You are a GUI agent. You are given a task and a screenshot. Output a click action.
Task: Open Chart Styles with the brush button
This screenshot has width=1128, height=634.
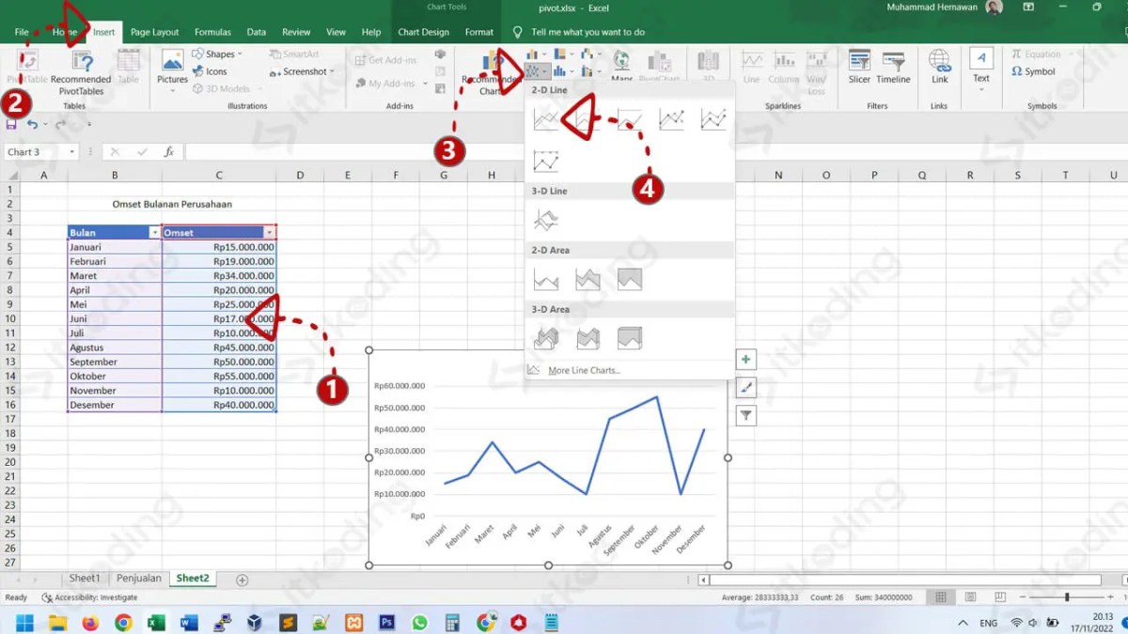pos(745,387)
